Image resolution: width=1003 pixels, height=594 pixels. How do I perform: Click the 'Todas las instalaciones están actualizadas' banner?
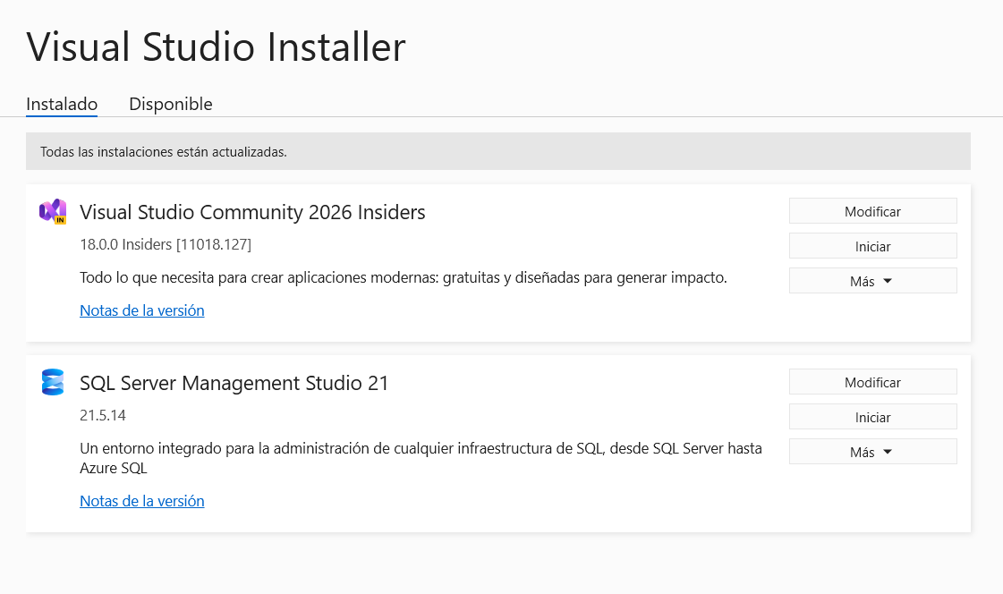coord(497,152)
